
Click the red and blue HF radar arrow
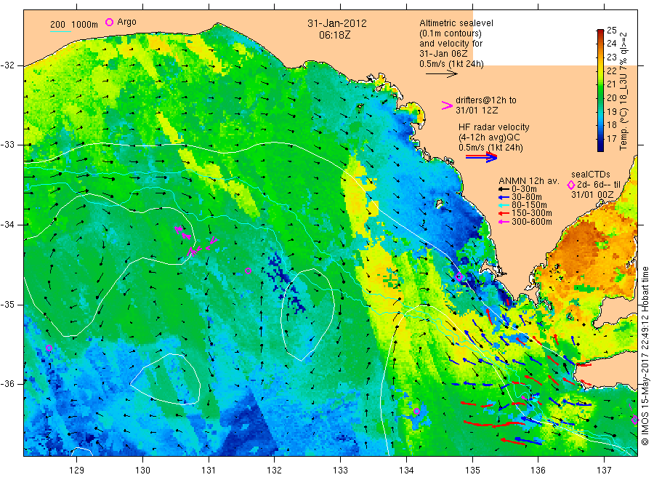click(x=481, y=157)
